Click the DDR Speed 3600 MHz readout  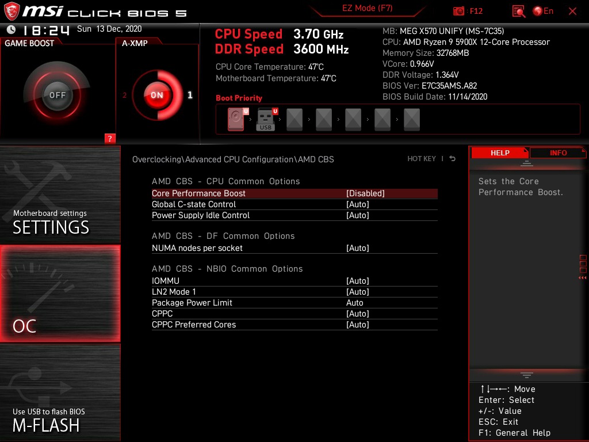[282, 49]
